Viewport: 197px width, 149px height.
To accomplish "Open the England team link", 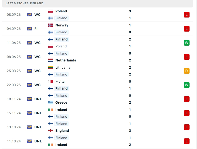I will click(x=62, y=131).
